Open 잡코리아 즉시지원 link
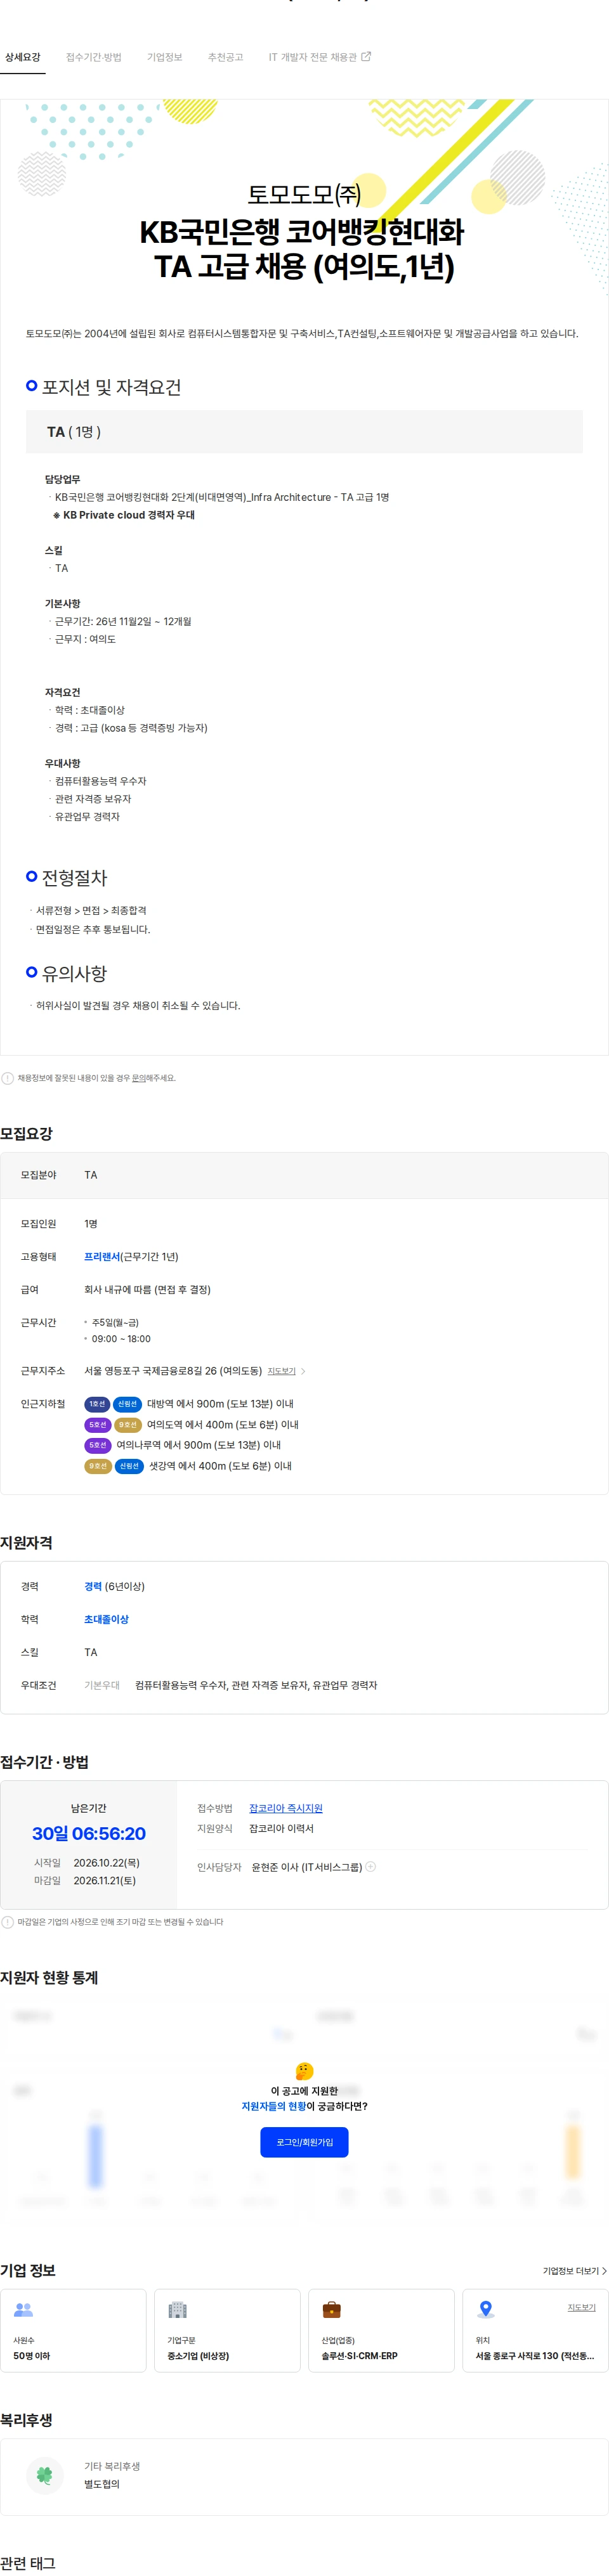 [x=286, y=1808]
